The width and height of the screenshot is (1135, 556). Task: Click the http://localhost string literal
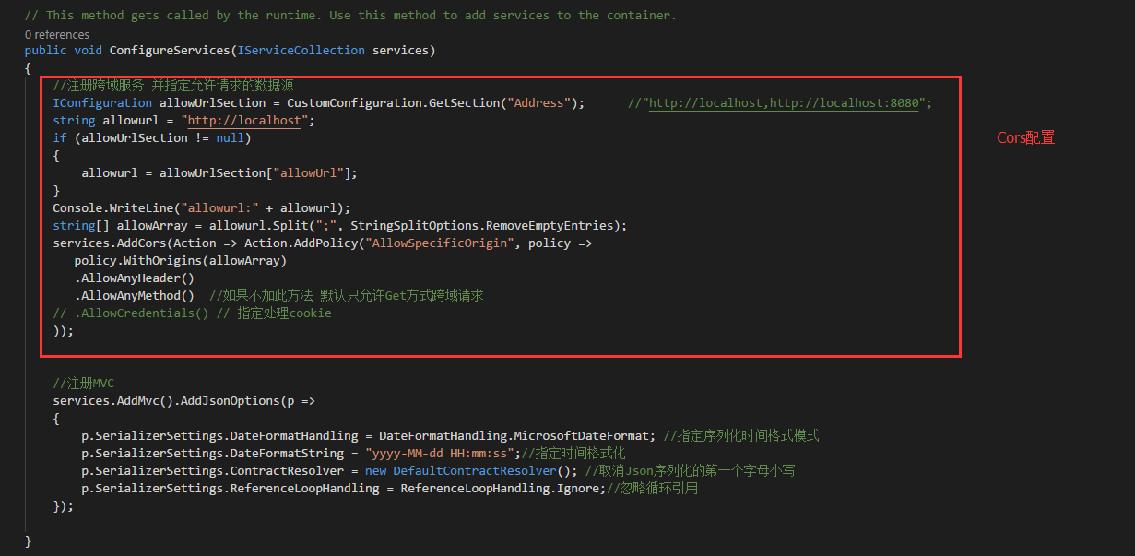point(243,120)
